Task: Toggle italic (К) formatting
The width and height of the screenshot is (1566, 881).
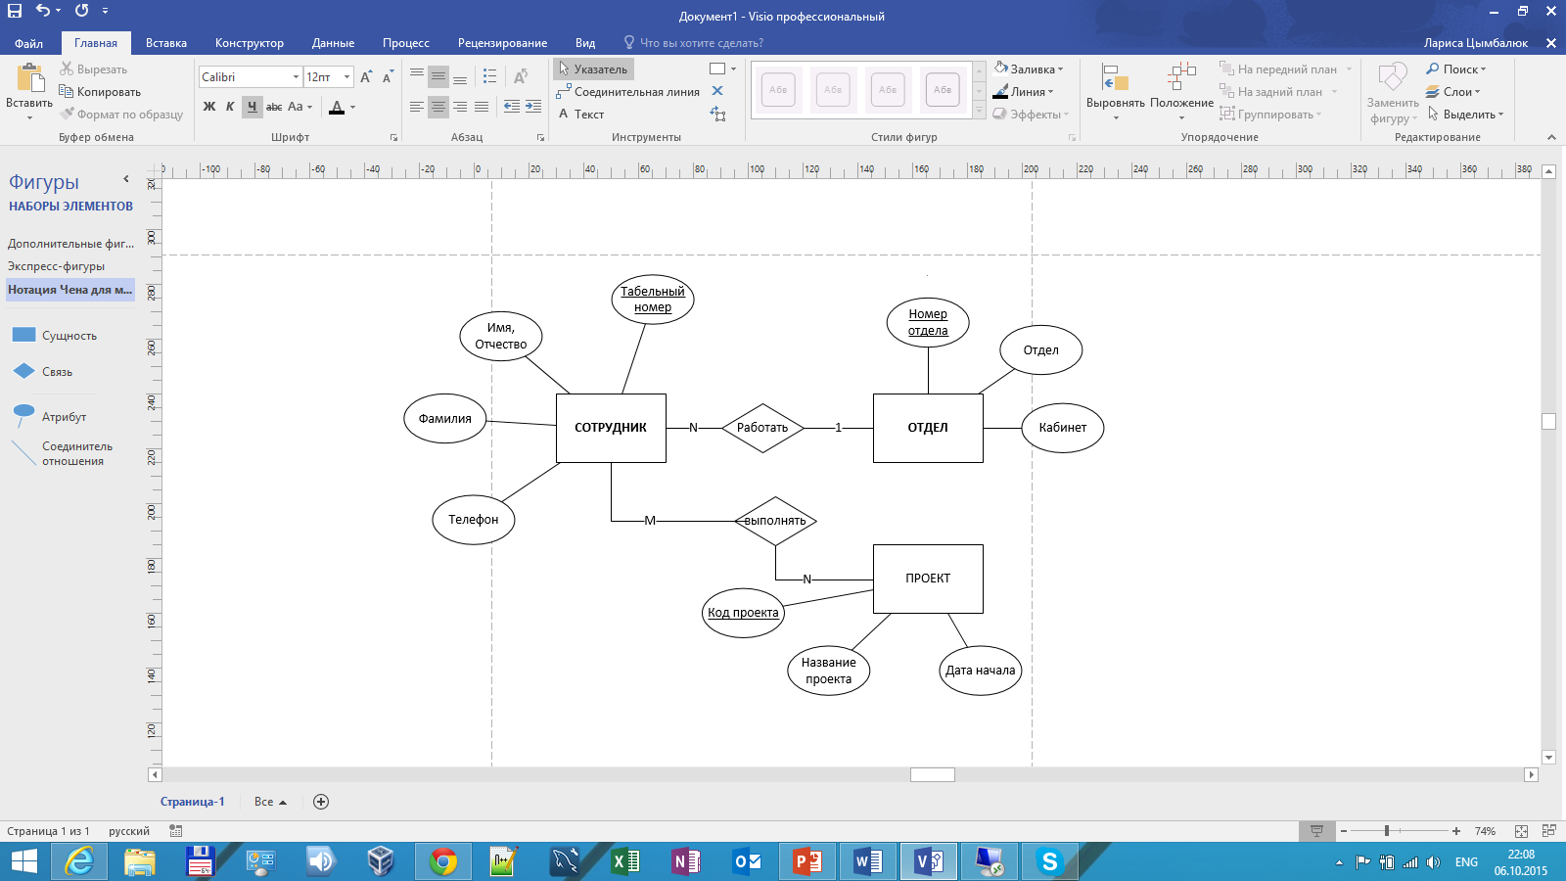Action: [x=230, y=107]
